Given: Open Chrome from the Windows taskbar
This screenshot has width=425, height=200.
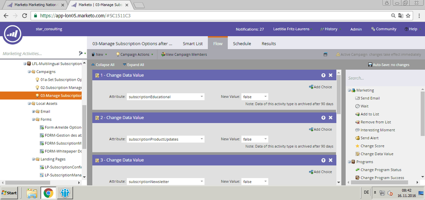Looking at the screenshot, I should click(x=48, y=193).
